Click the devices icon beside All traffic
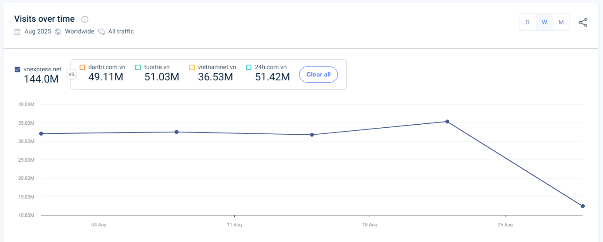Image resolution: width=603 pixels, height=242 pixels. (x=101, y=32)
